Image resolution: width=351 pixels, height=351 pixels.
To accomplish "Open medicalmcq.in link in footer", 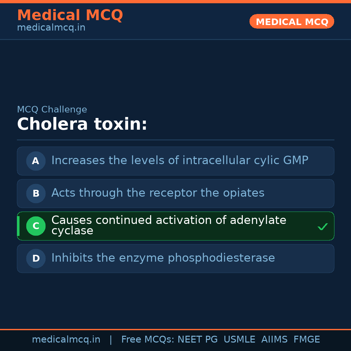I will click(x=66, y=340).
